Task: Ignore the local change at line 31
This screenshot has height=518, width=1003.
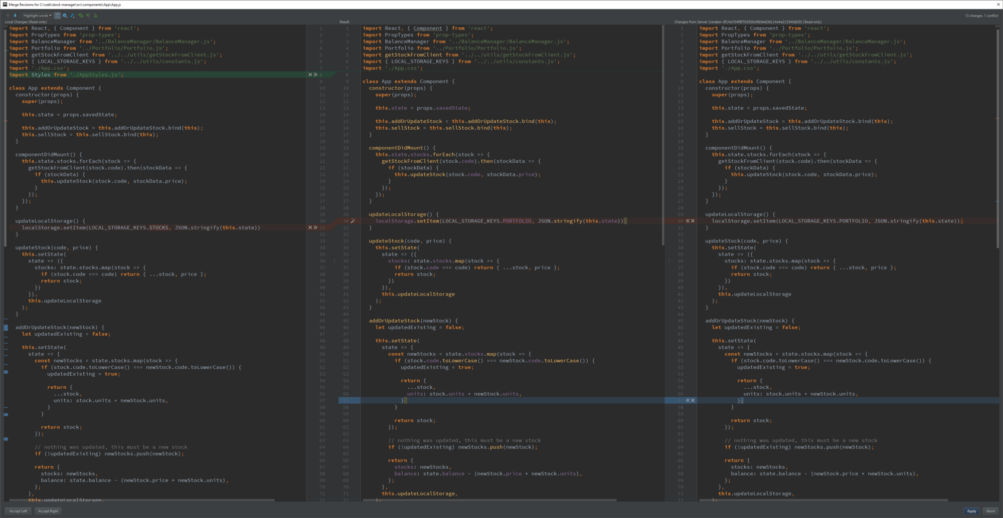Action: click(310, 227)
